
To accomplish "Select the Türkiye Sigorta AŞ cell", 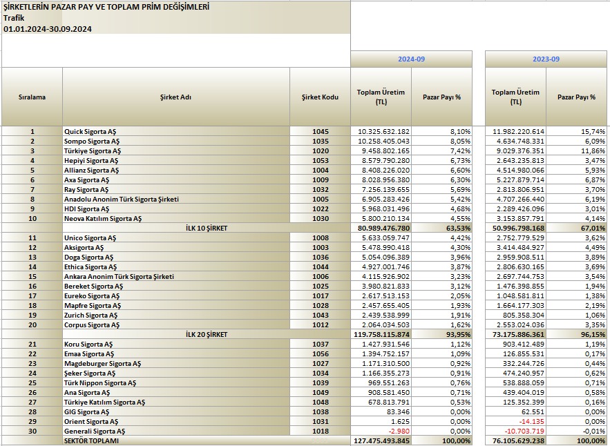I will click(x=176, y=151).
